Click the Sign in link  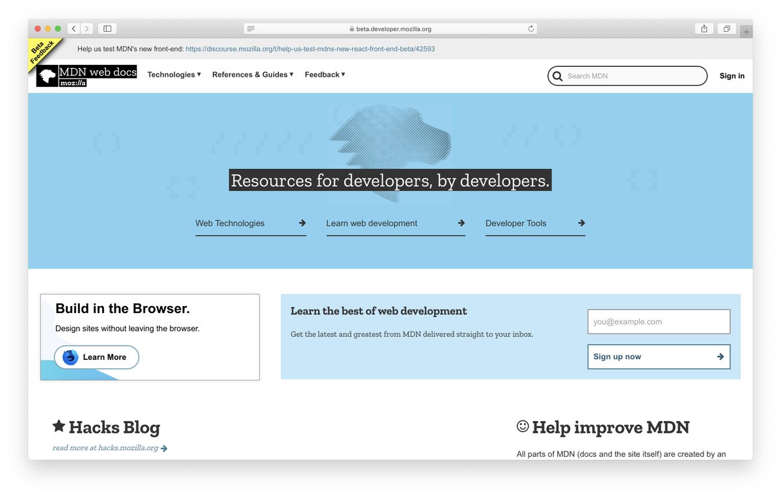[732, 76]
